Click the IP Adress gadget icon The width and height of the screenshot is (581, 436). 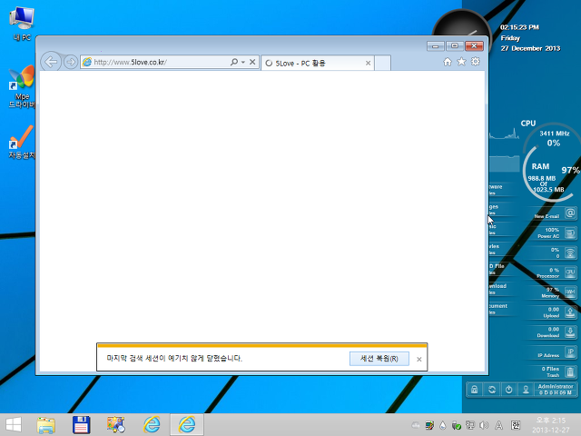(570, 352)
